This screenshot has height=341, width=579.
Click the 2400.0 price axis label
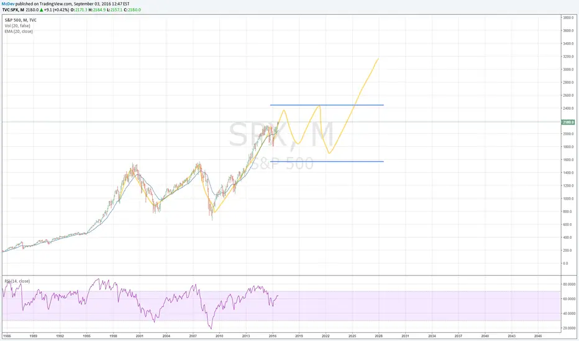click(568, 108)
